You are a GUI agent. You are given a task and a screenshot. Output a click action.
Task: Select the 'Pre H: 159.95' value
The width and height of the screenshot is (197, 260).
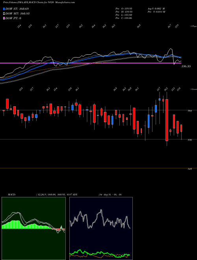tap(124, 12)
